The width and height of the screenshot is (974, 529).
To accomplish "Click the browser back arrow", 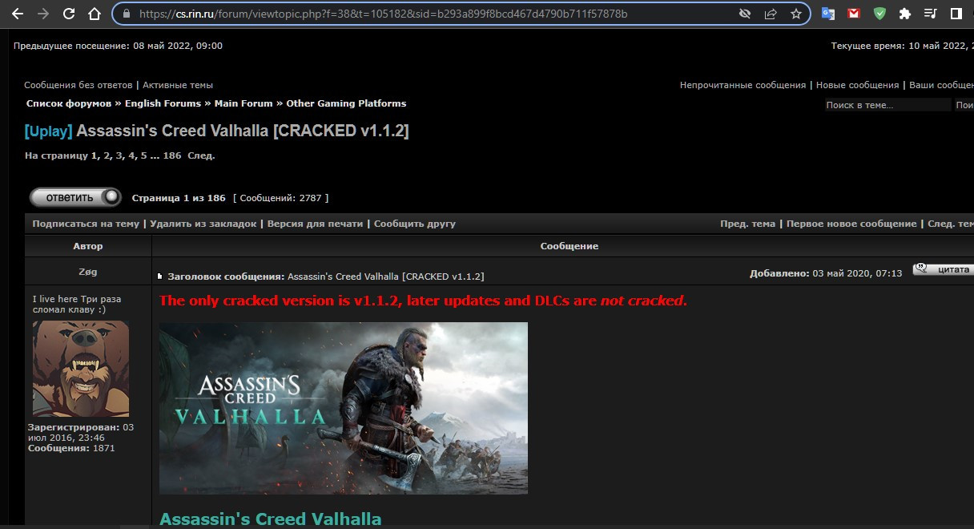I will [x=17, y=14].
